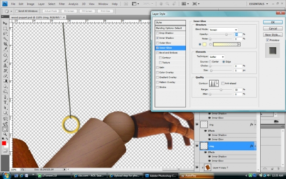This screenshot has width=286, height=179.
Task: Click the Print Size button
Action: [x=105, y=11]
